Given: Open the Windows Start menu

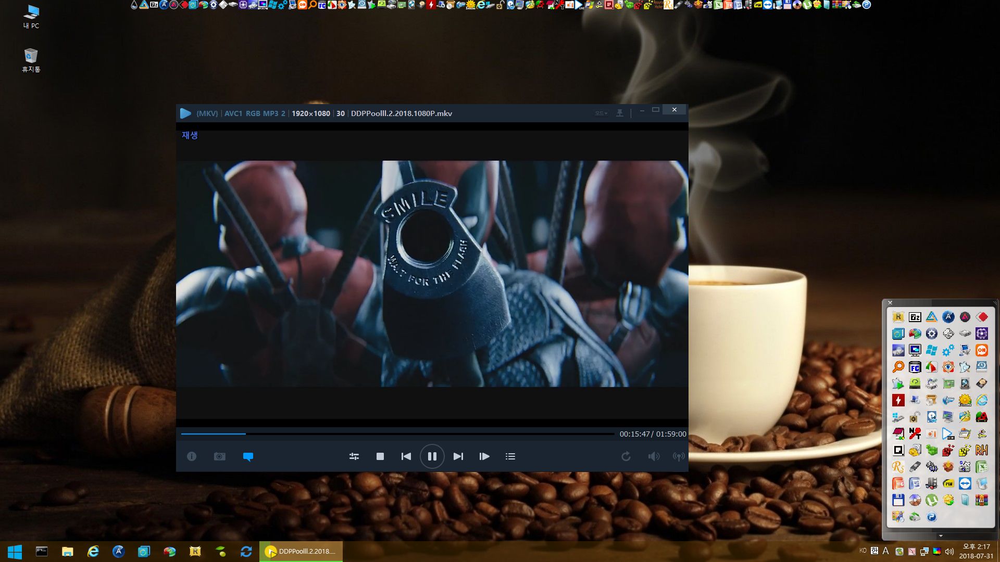Looking at the screenshot, I should coord(15,552).
